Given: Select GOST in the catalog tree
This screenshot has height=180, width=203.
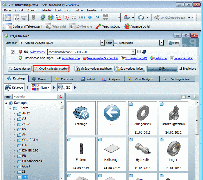Looking at the screenshot, I should [x=26, y=166].
